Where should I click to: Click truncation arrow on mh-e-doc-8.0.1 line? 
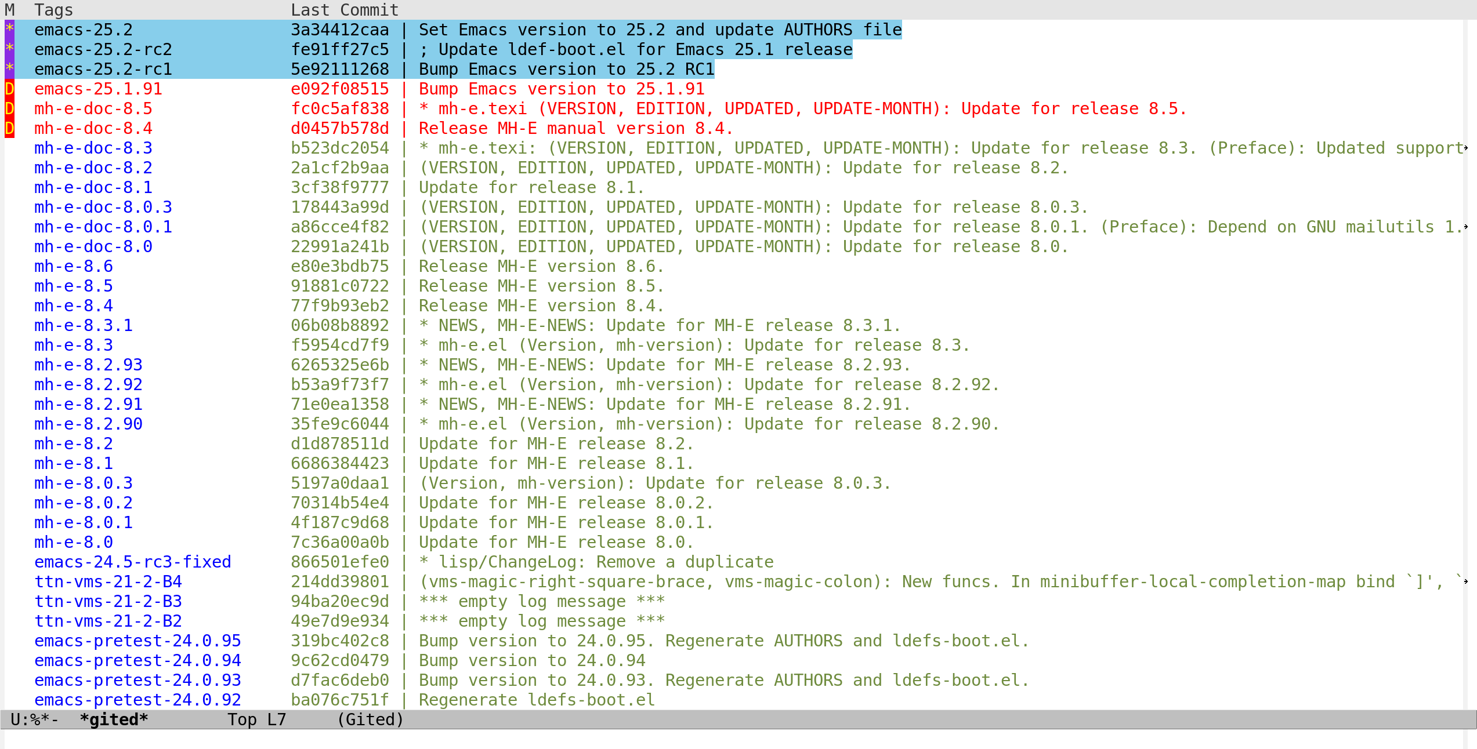pyautogui.click(x=1466, y=227)
